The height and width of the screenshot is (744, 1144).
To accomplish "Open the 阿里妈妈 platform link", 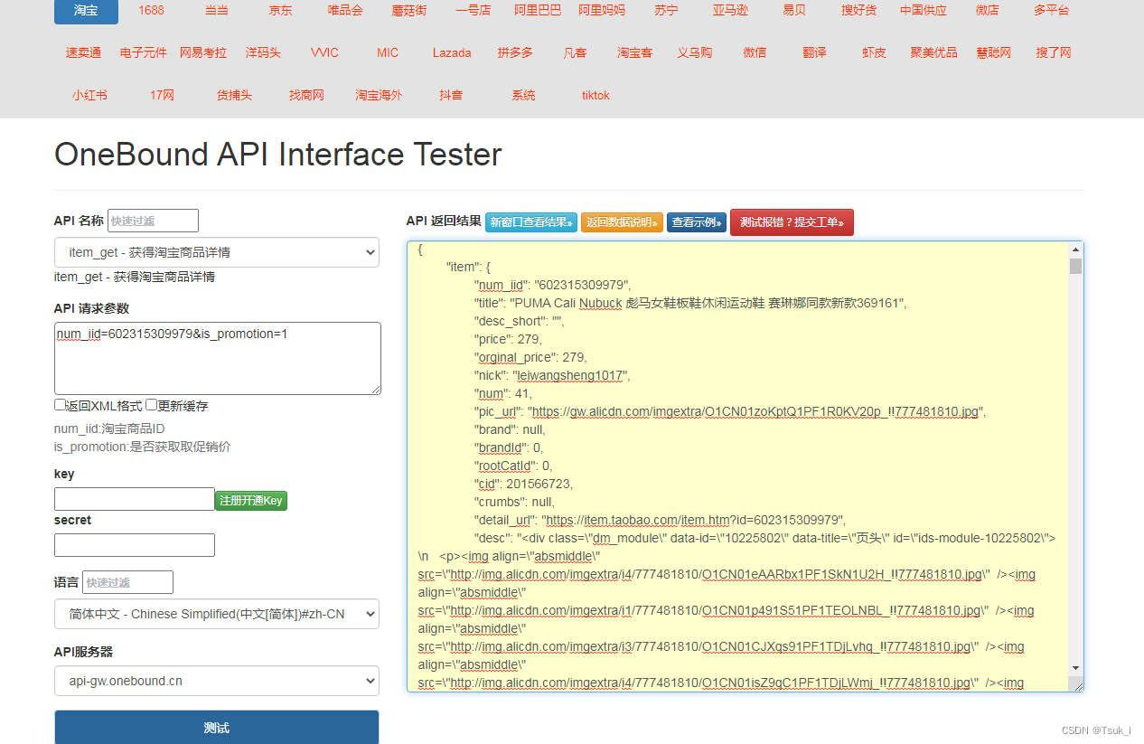I will pyautogui.click(x=602, y=11).
